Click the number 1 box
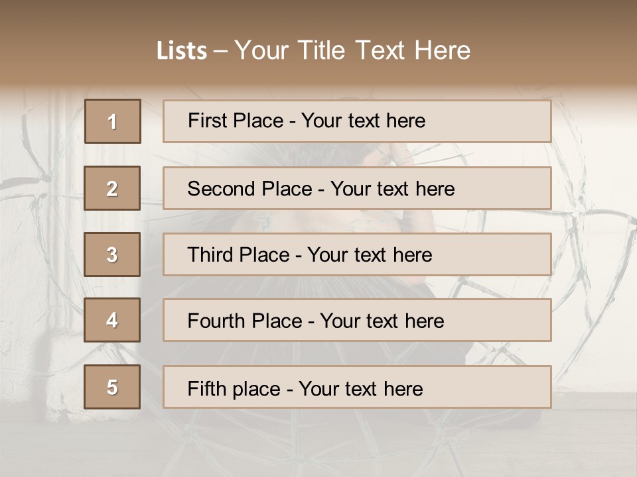 coord(113,121)
